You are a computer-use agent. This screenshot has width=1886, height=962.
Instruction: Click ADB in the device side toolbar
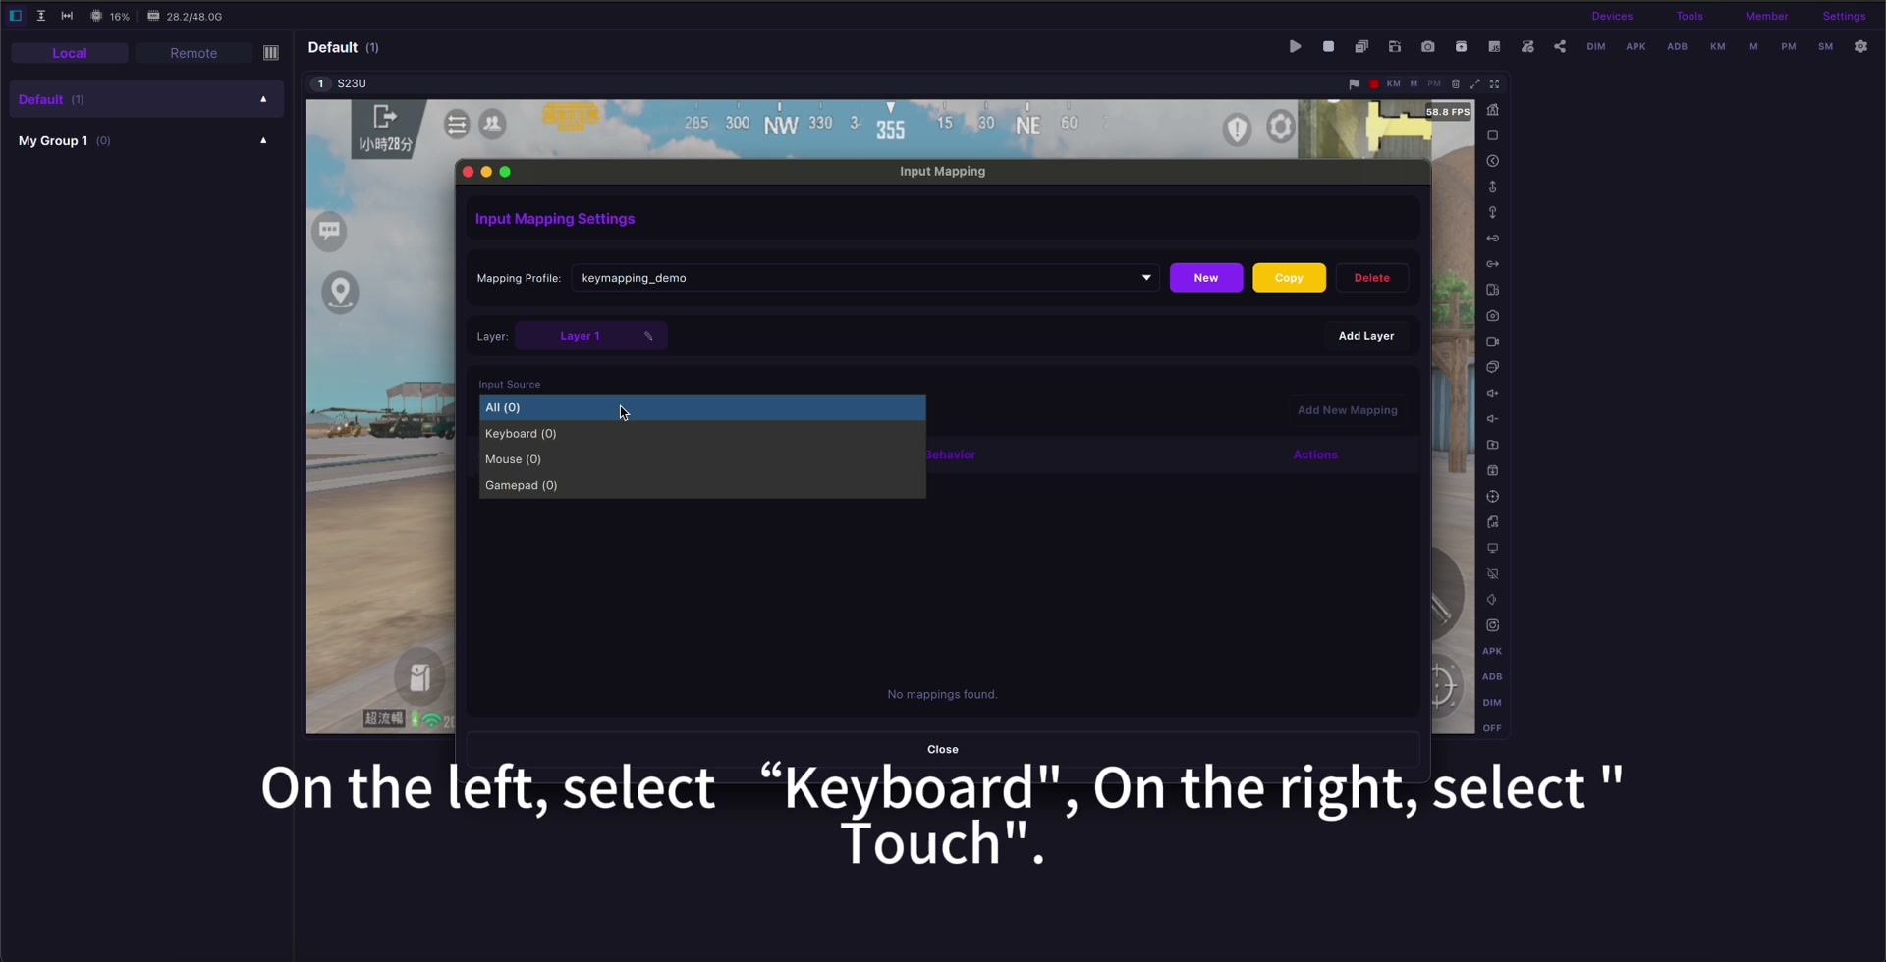click(1492, 676)
